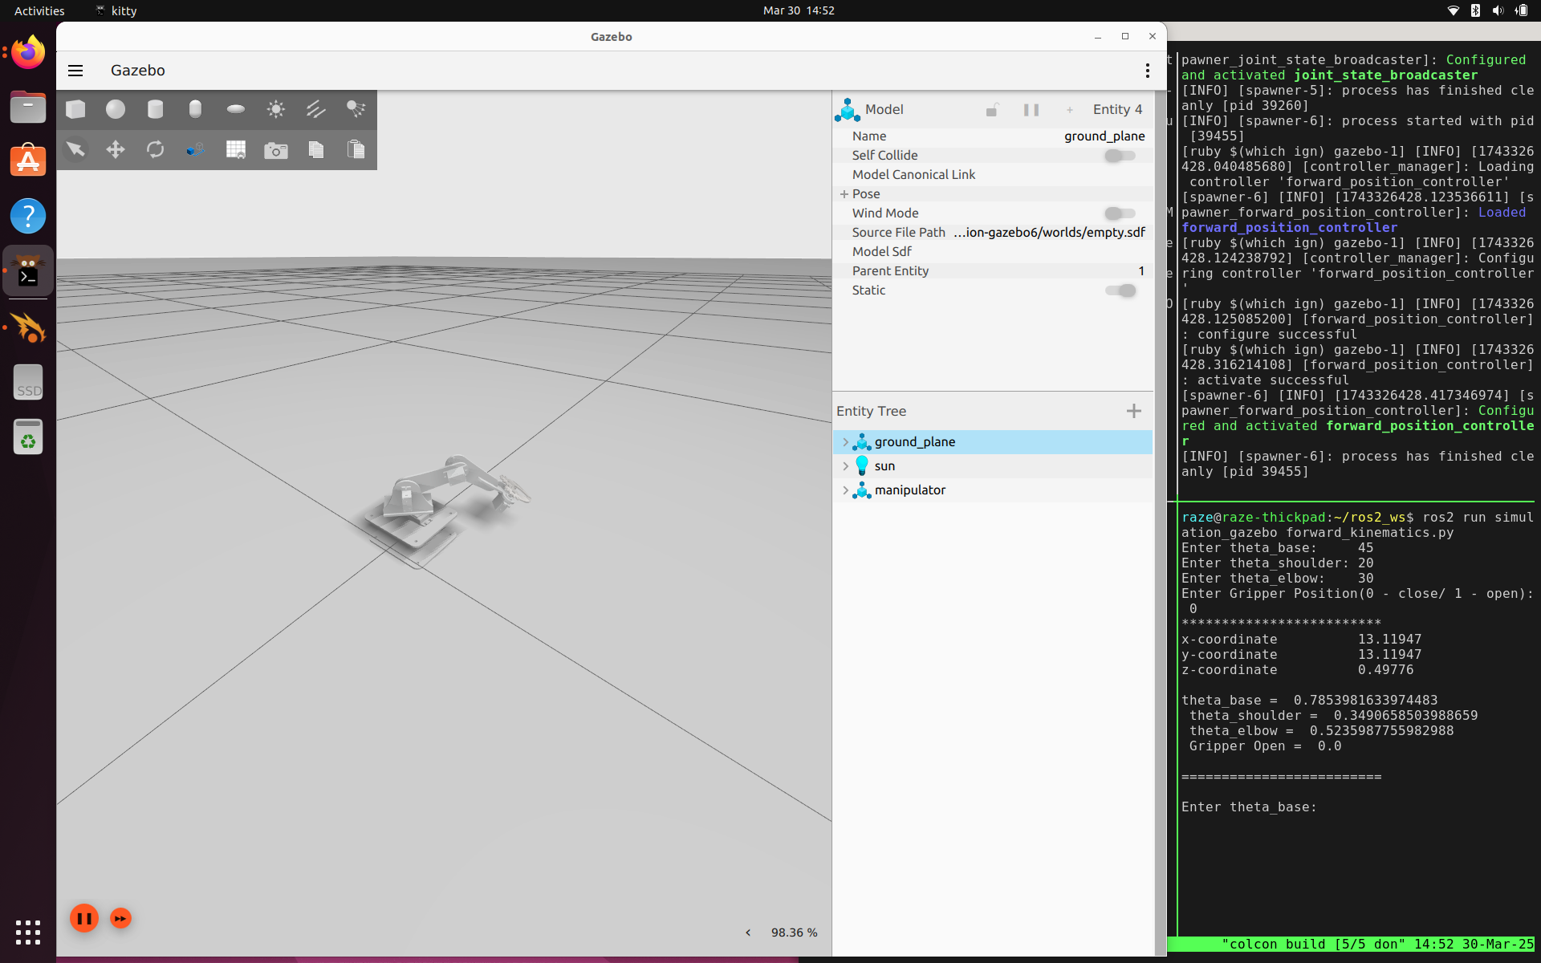The image size is (1541, 963).
Task: Open the three-dot plugins menu
Action: pyautogui.click(x=1148, y=71)
